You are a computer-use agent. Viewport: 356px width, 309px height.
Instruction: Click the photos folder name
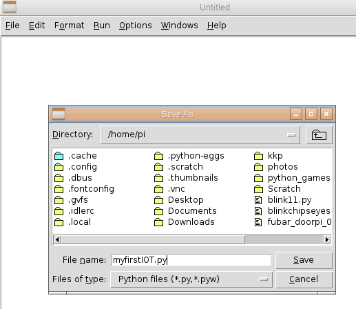pos(283,167)
